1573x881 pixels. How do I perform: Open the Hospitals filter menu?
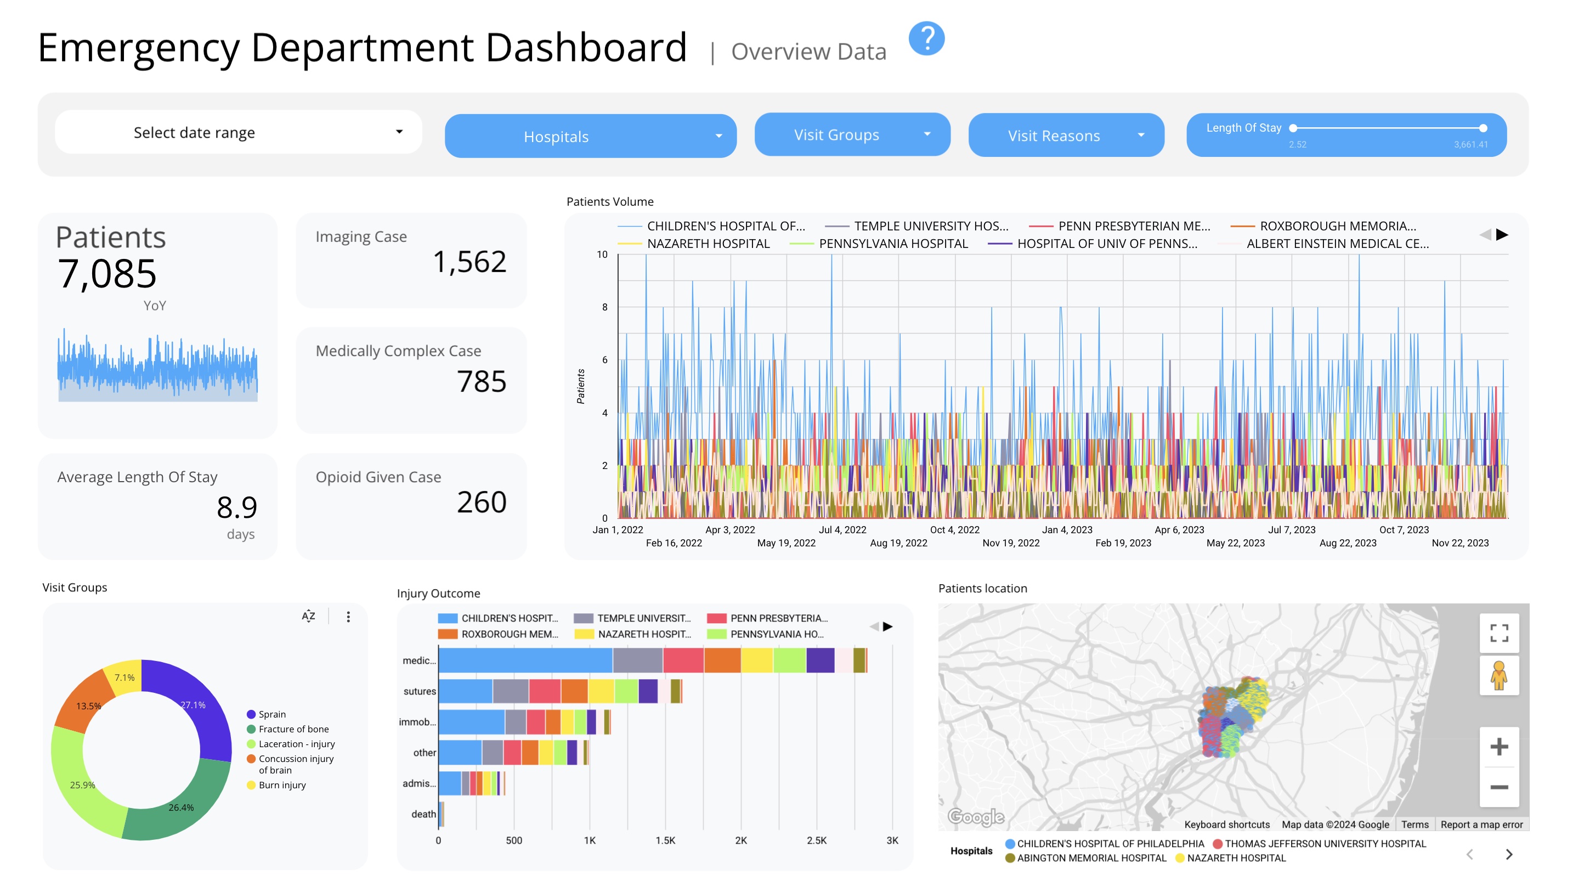[x=591, y=136]
